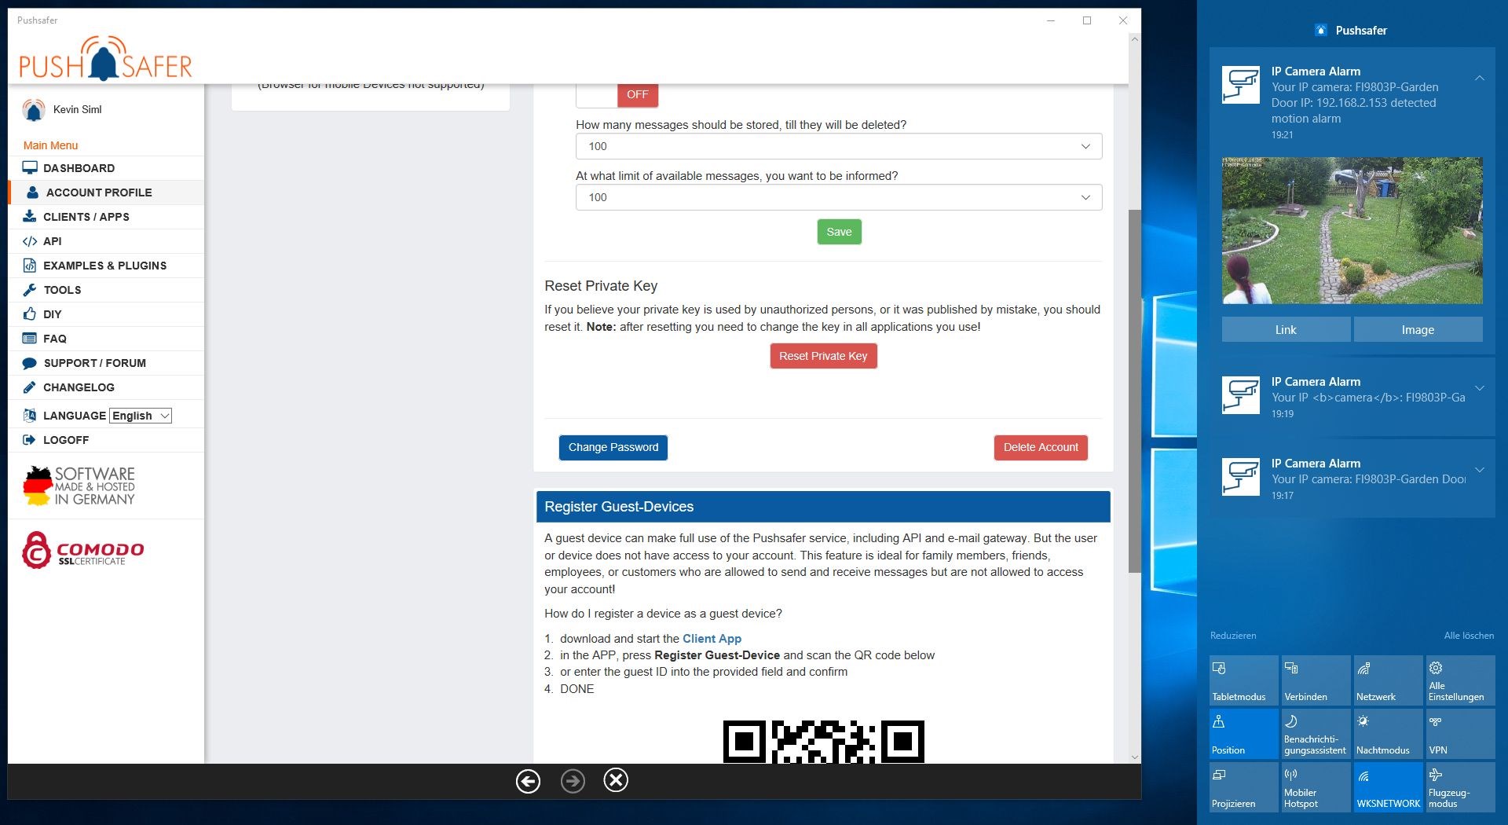Click camera icon of the 19:21 alarm notification

coord(1241,84)
